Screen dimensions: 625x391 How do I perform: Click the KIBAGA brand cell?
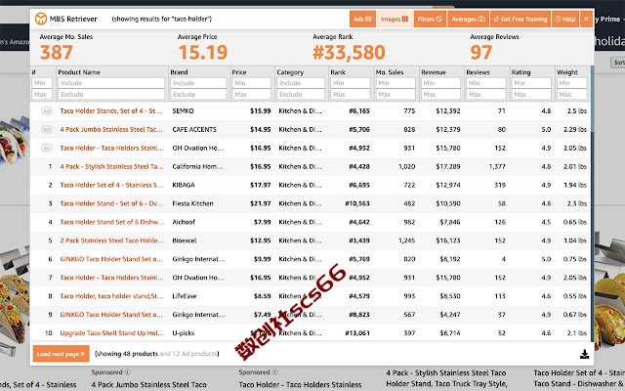pyautogui.click(x=184, y=185)
